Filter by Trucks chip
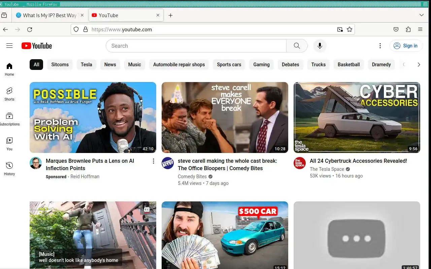Screen dimensions: 431x269 click(x=319, y=65)
